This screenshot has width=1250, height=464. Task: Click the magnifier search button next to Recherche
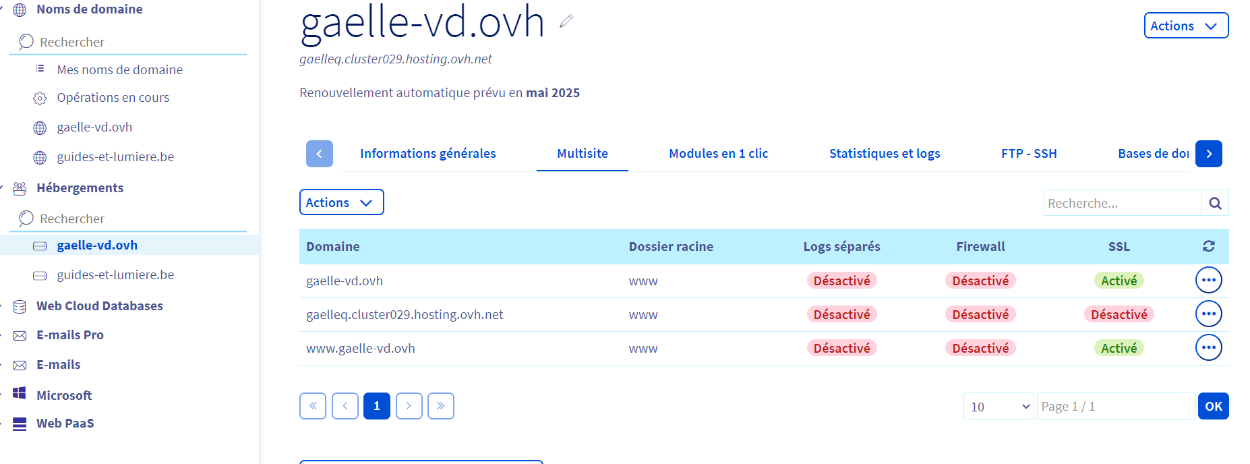pyautogui.click(x=1215, y=203)
